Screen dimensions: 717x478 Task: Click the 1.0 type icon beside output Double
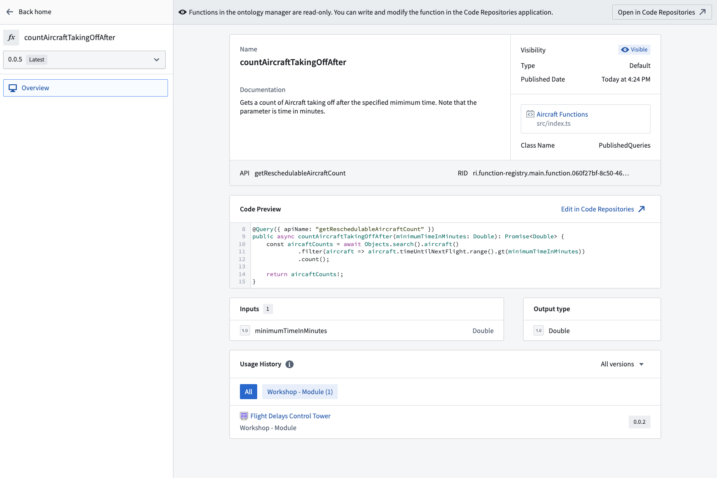coord(539,331)
